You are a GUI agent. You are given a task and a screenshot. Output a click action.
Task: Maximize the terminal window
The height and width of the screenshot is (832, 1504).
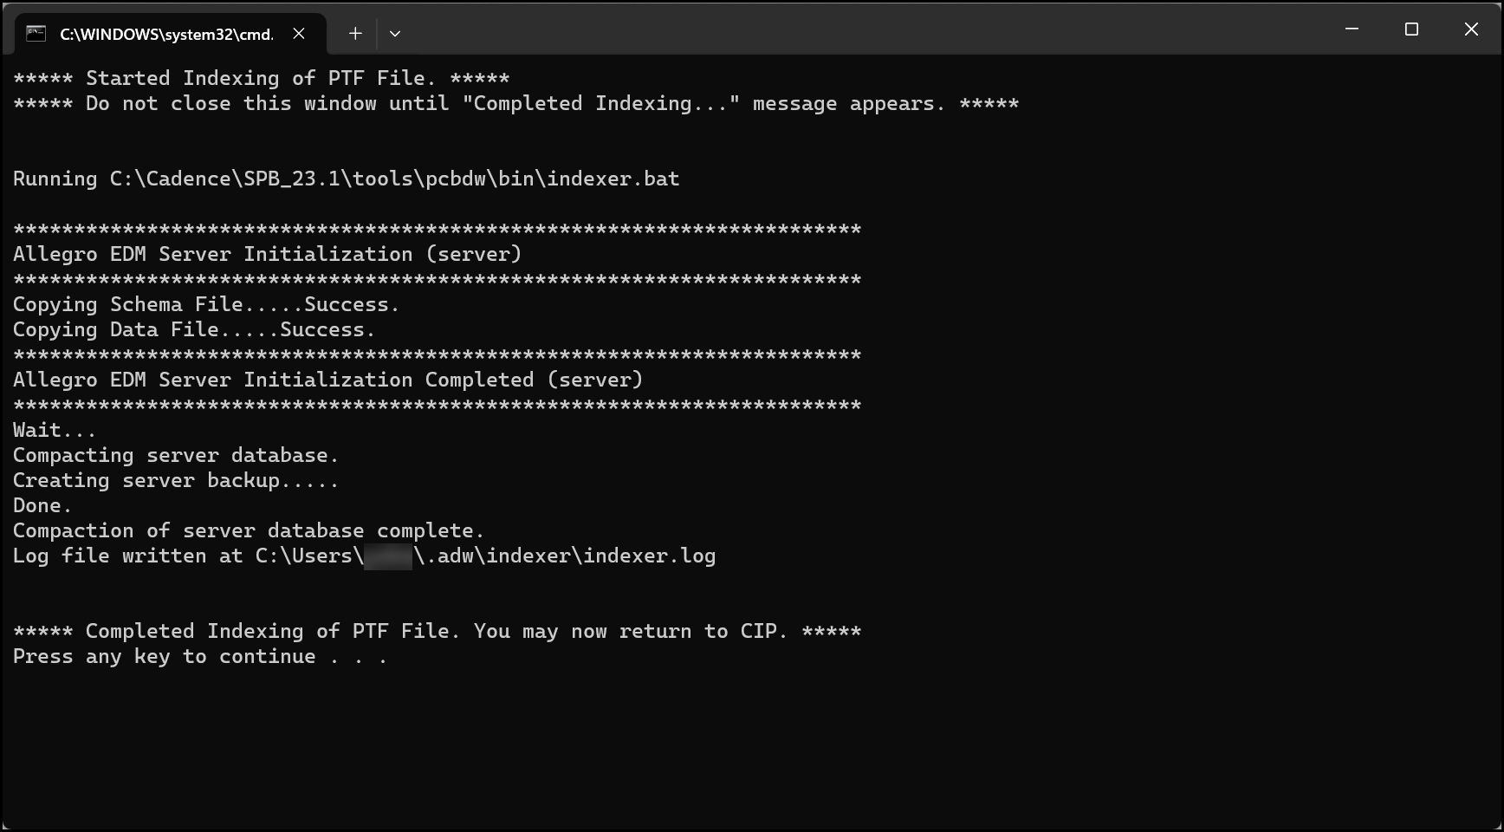point(1411,29)
